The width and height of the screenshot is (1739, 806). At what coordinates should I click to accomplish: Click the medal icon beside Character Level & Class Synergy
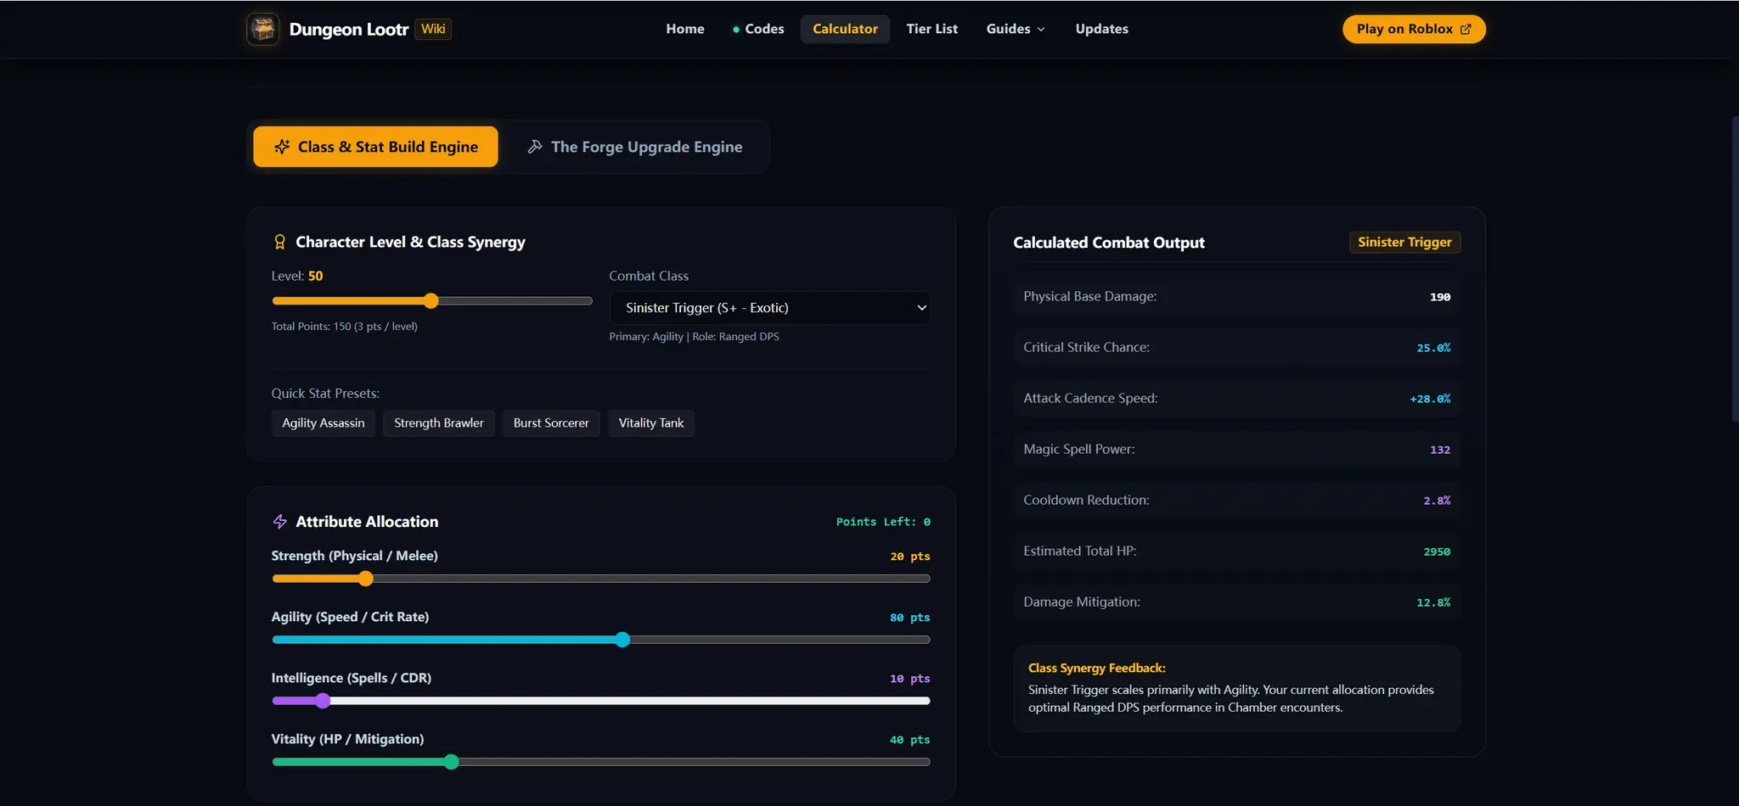279,242
